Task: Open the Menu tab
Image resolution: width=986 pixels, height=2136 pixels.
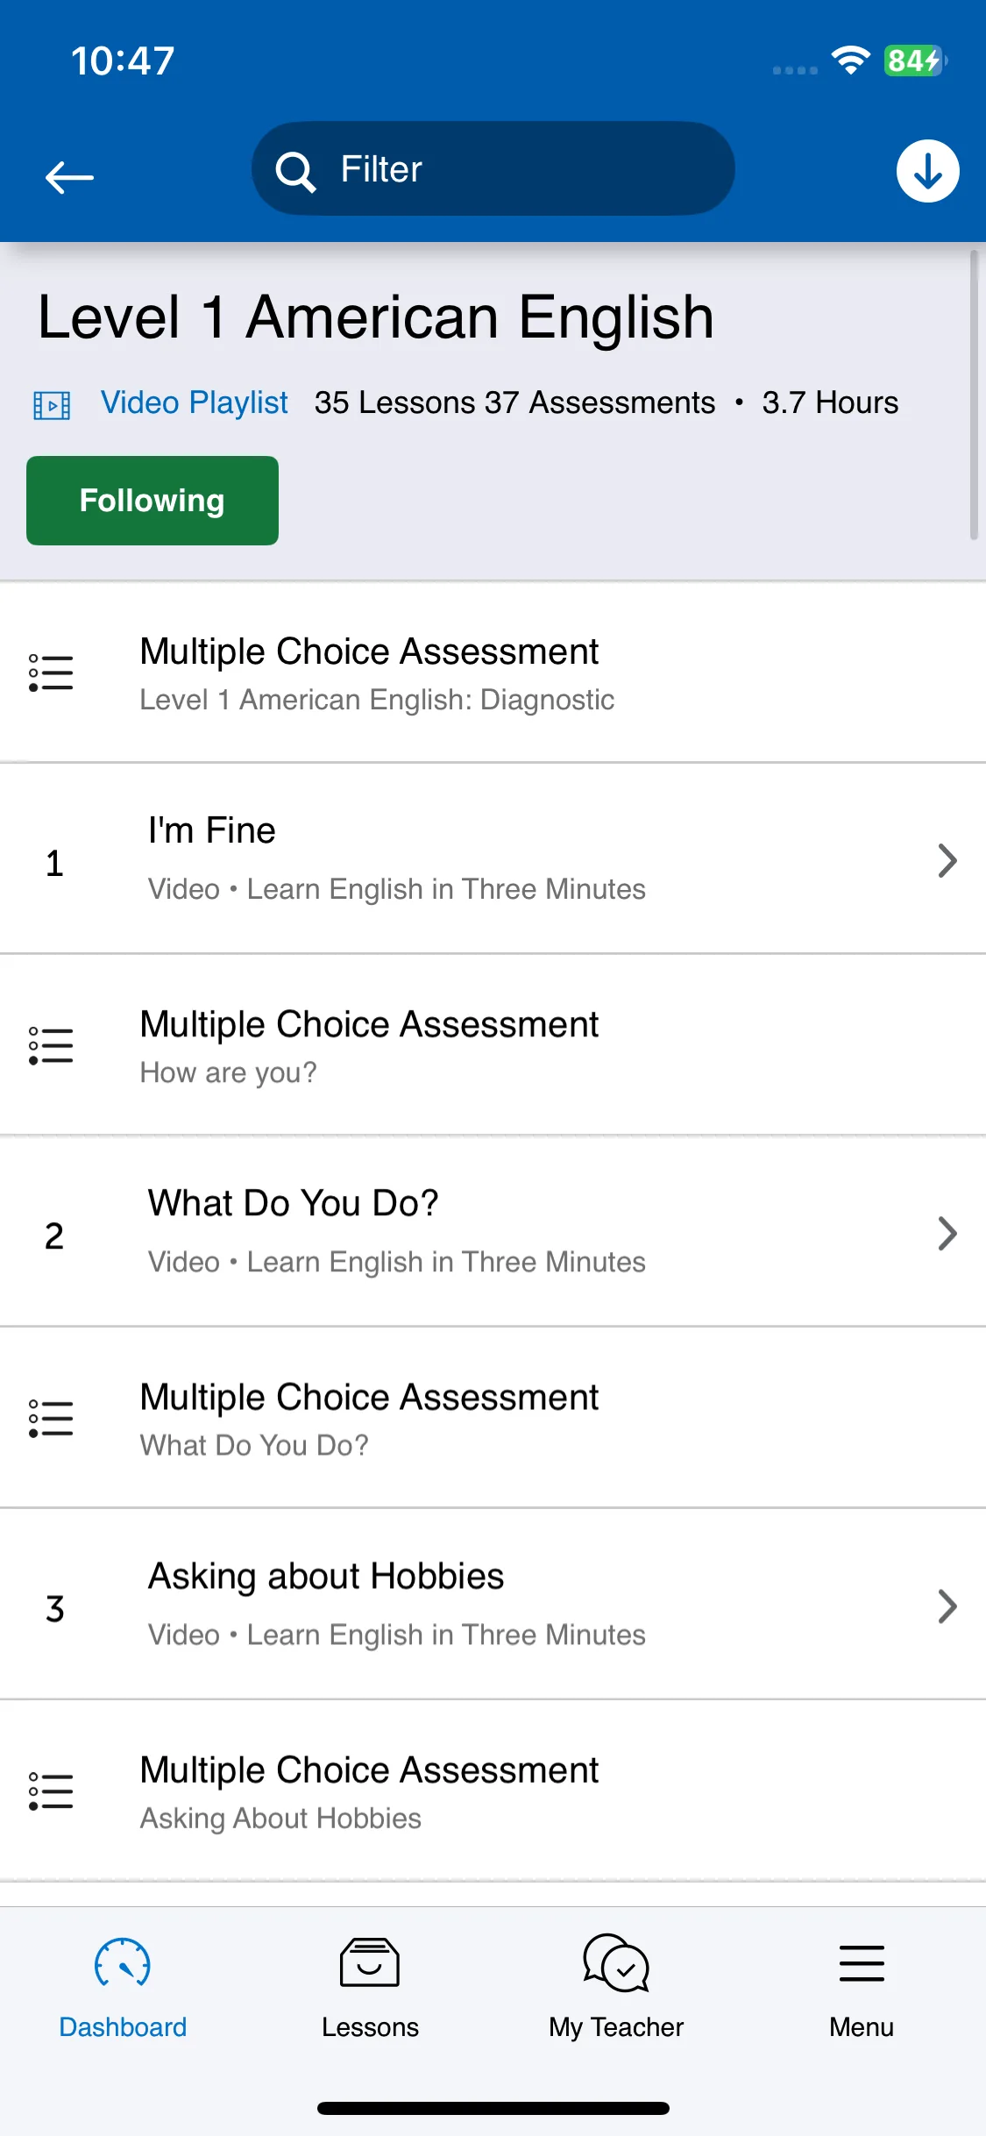Action: pos(862,1987)
